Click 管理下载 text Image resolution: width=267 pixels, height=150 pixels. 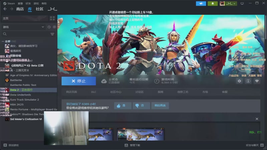click(135, 145)
